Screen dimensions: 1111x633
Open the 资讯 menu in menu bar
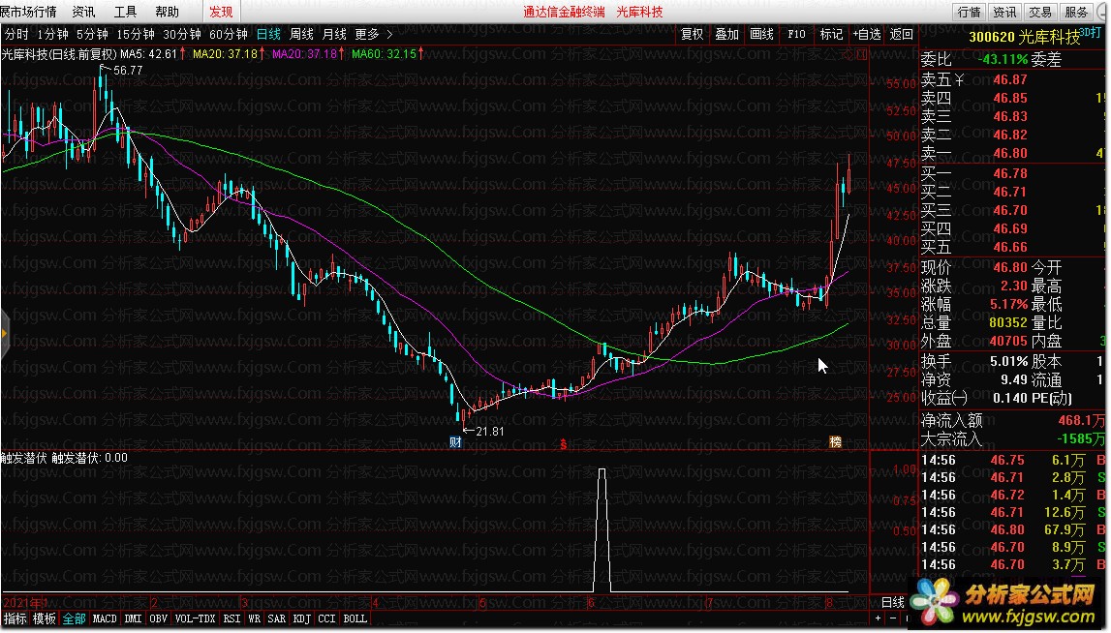point(83,12)
